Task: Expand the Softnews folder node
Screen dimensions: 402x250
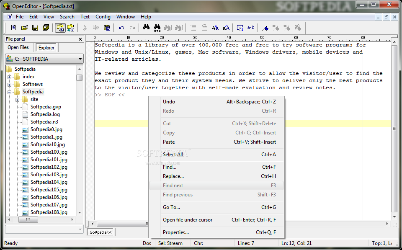Action: (10, 84)
